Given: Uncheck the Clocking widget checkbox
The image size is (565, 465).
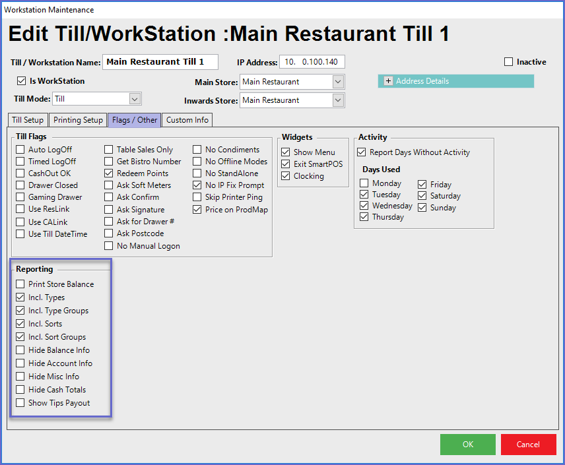Looking at the screenshot, I should tap(286, 176).
